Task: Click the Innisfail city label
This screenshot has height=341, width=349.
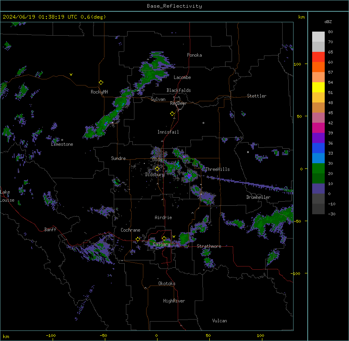Action: [x=168, y=132]
